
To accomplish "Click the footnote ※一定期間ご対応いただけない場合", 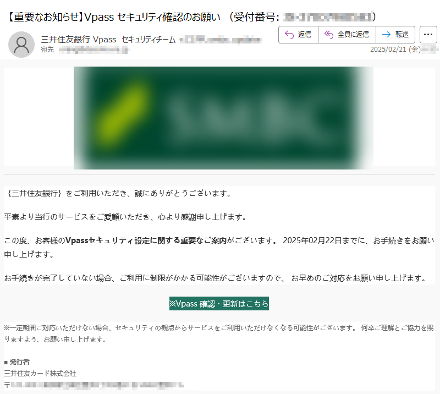I will pyautogui.click(x=219, y=333).
